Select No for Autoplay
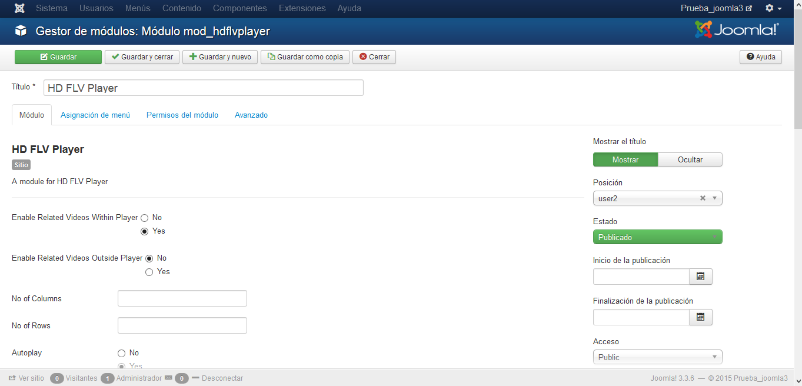 point(122,353)
